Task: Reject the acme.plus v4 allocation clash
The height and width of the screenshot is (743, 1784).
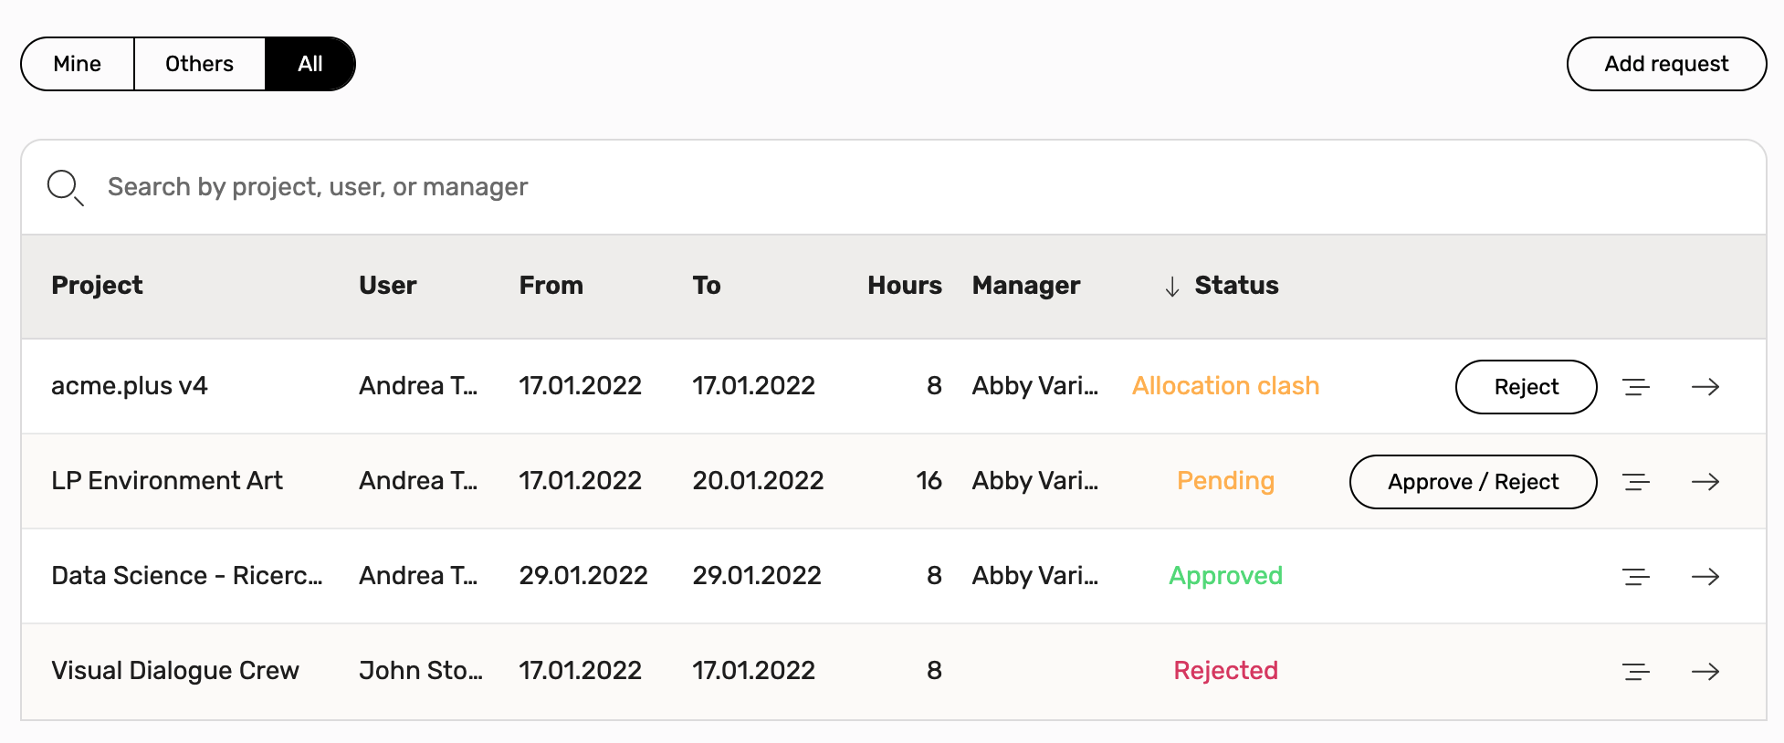Action: pos(1526,387)
